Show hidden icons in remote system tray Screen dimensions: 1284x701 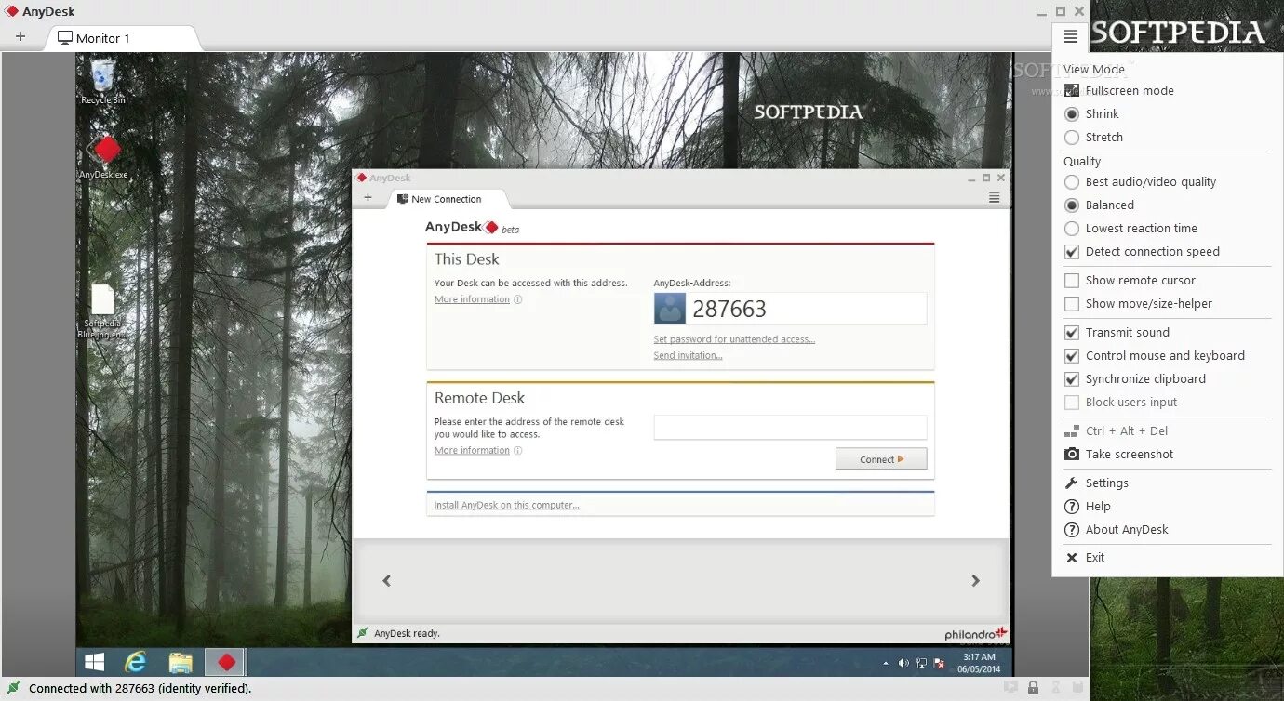(886, 664)
